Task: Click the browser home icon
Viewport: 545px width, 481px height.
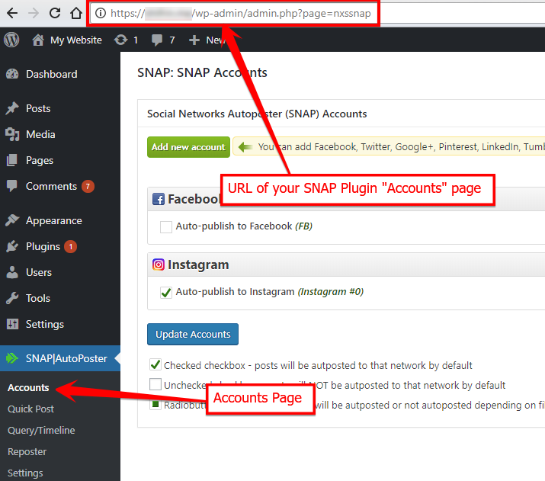Action: tap(75, 13)
